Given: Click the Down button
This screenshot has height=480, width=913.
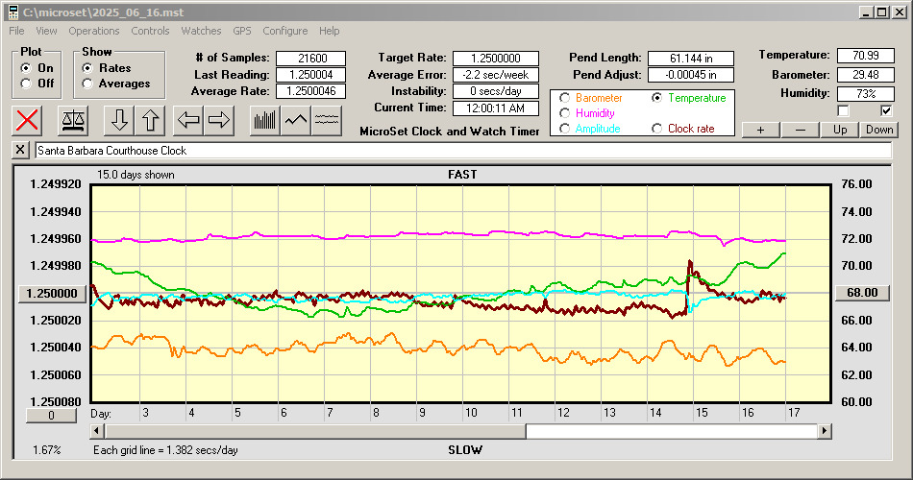Looking at the screenshot, I should pos(879,130).
